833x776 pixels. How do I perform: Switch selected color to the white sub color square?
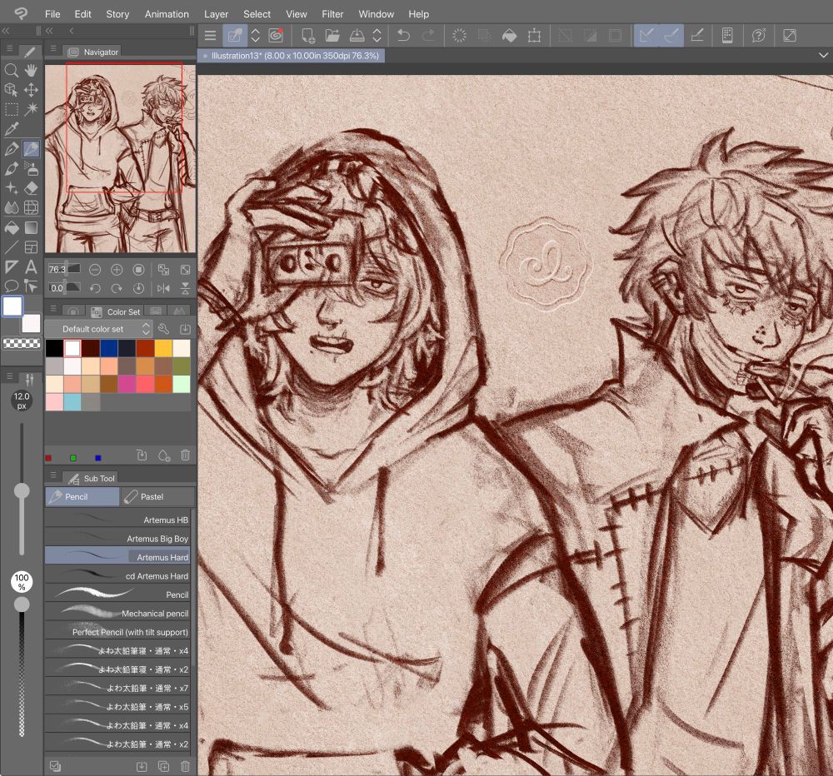click(31, 324)
